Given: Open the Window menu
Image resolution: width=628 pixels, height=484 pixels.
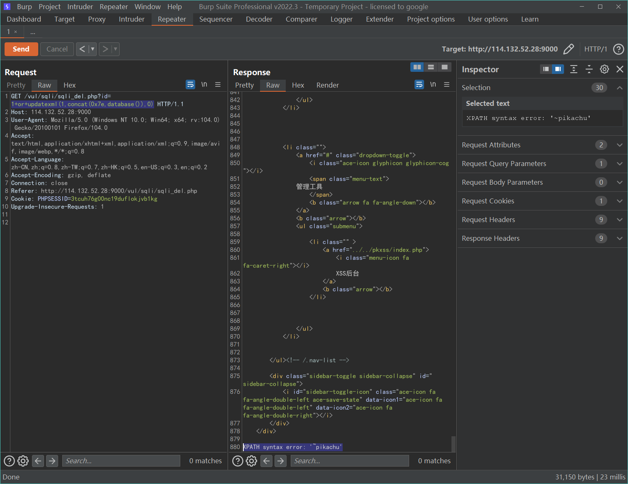Looking at the screenshot, I should pos(147,7).
